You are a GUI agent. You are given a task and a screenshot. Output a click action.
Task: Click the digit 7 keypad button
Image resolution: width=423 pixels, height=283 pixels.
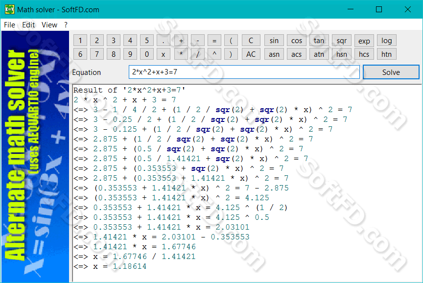[97, 54]
